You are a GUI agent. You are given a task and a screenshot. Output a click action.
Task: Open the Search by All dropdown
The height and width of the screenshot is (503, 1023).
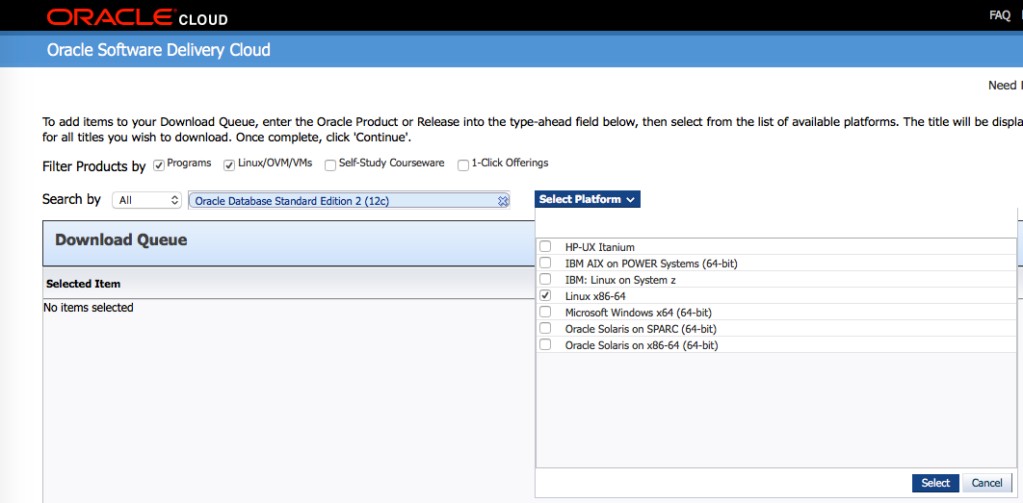[146, 201]
